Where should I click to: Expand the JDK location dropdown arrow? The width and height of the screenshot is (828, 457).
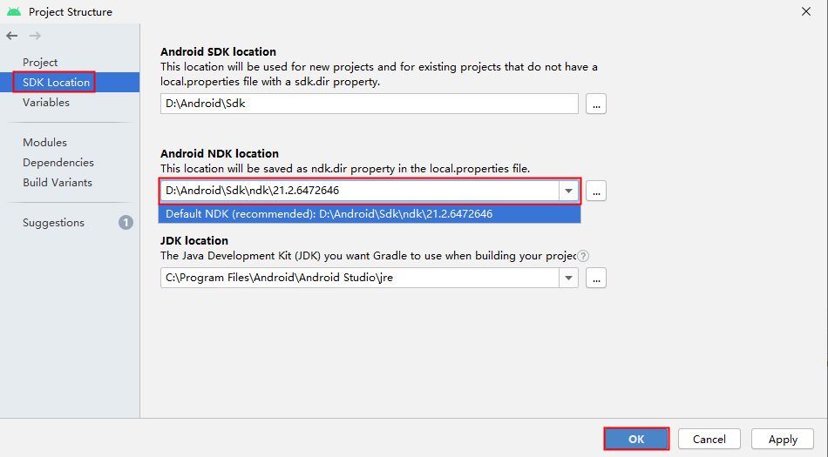point(569,278)
